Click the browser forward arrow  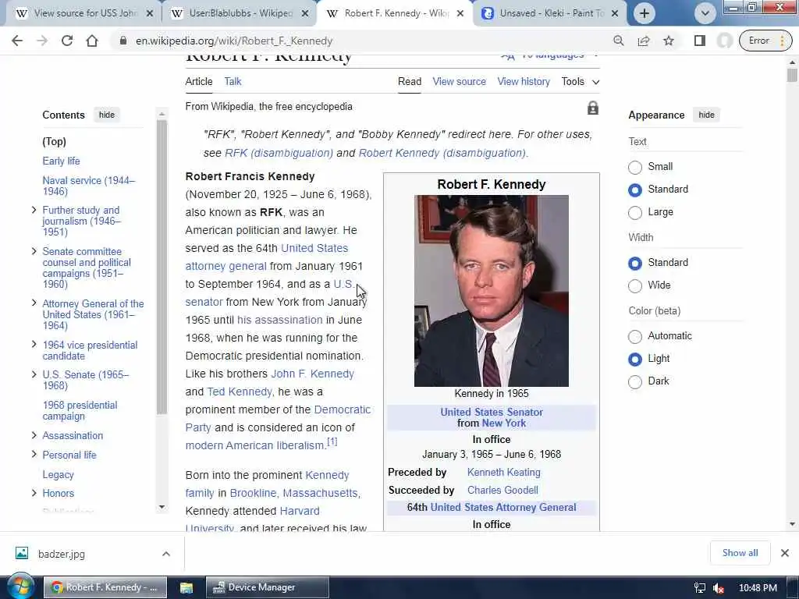(42, 41)
